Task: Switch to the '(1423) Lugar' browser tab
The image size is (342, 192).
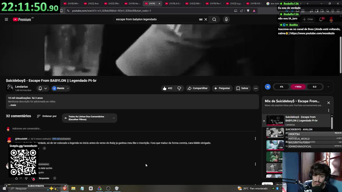Action: [234, 3]
